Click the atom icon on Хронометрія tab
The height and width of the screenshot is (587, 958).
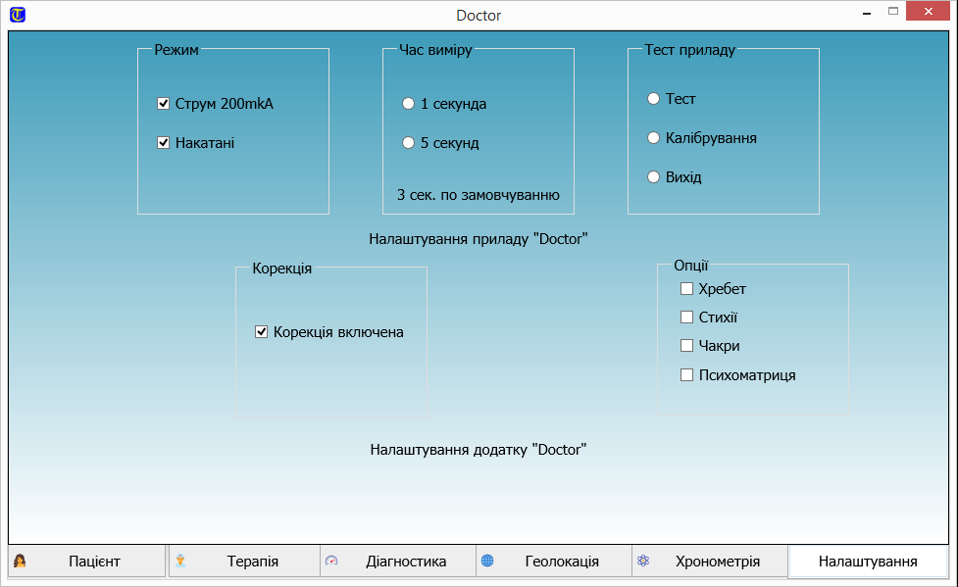643,562
